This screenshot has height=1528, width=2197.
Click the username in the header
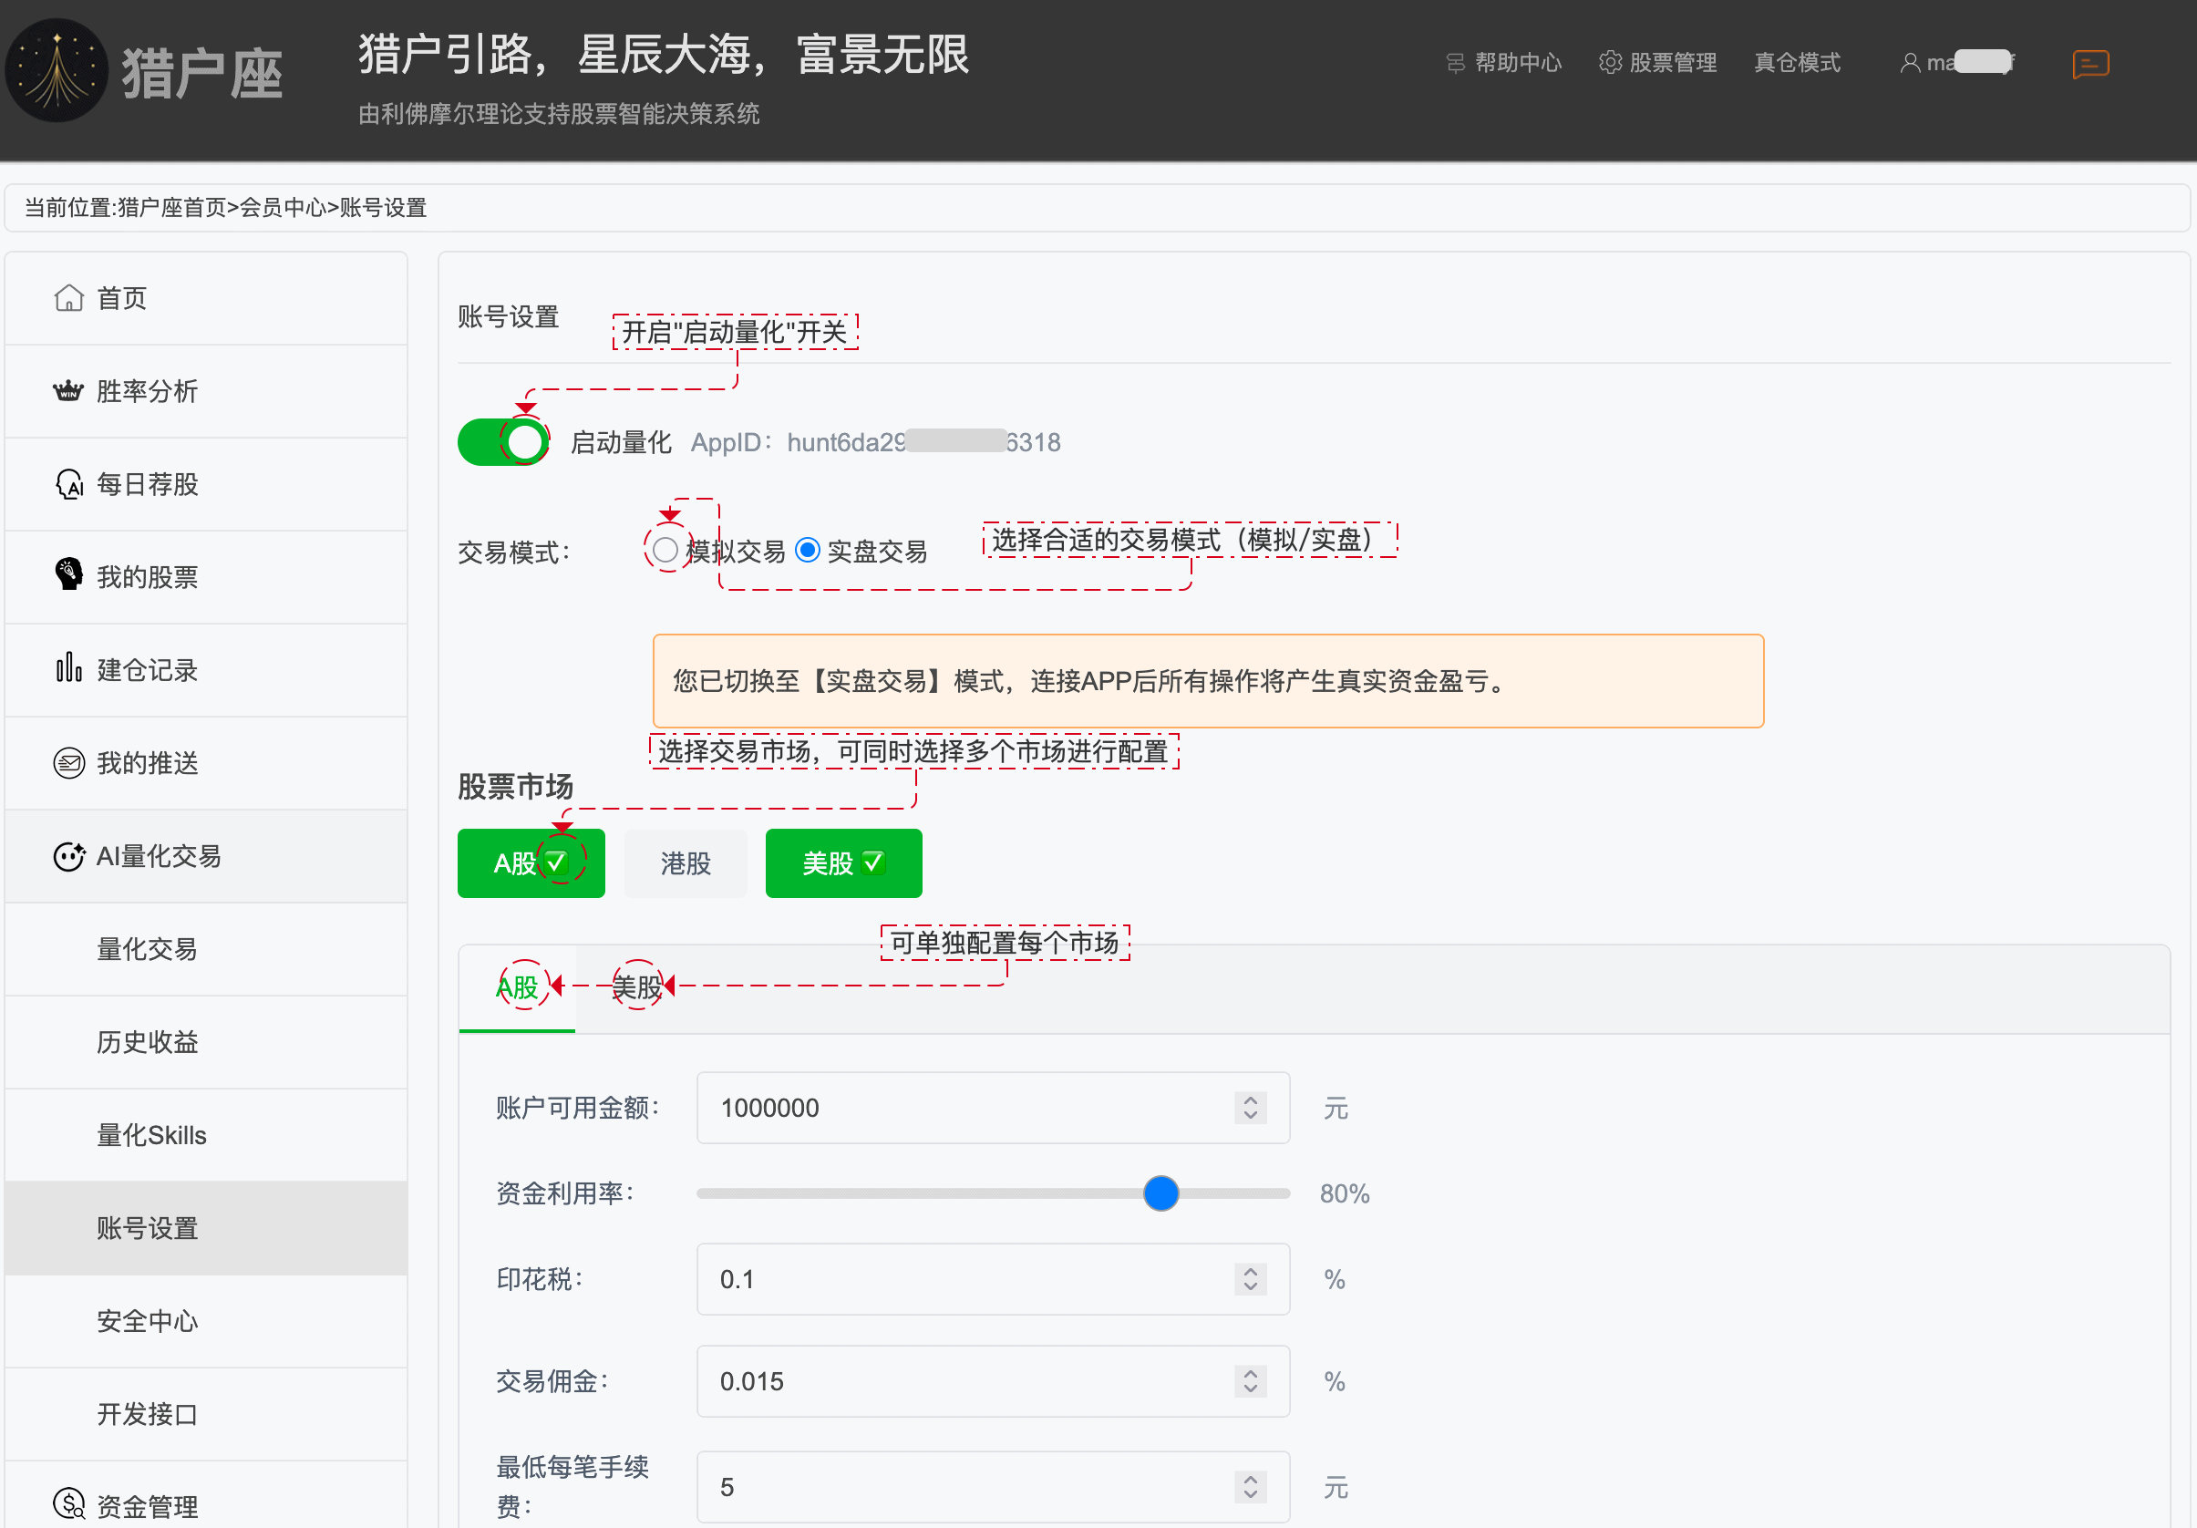coord(1971,63)
